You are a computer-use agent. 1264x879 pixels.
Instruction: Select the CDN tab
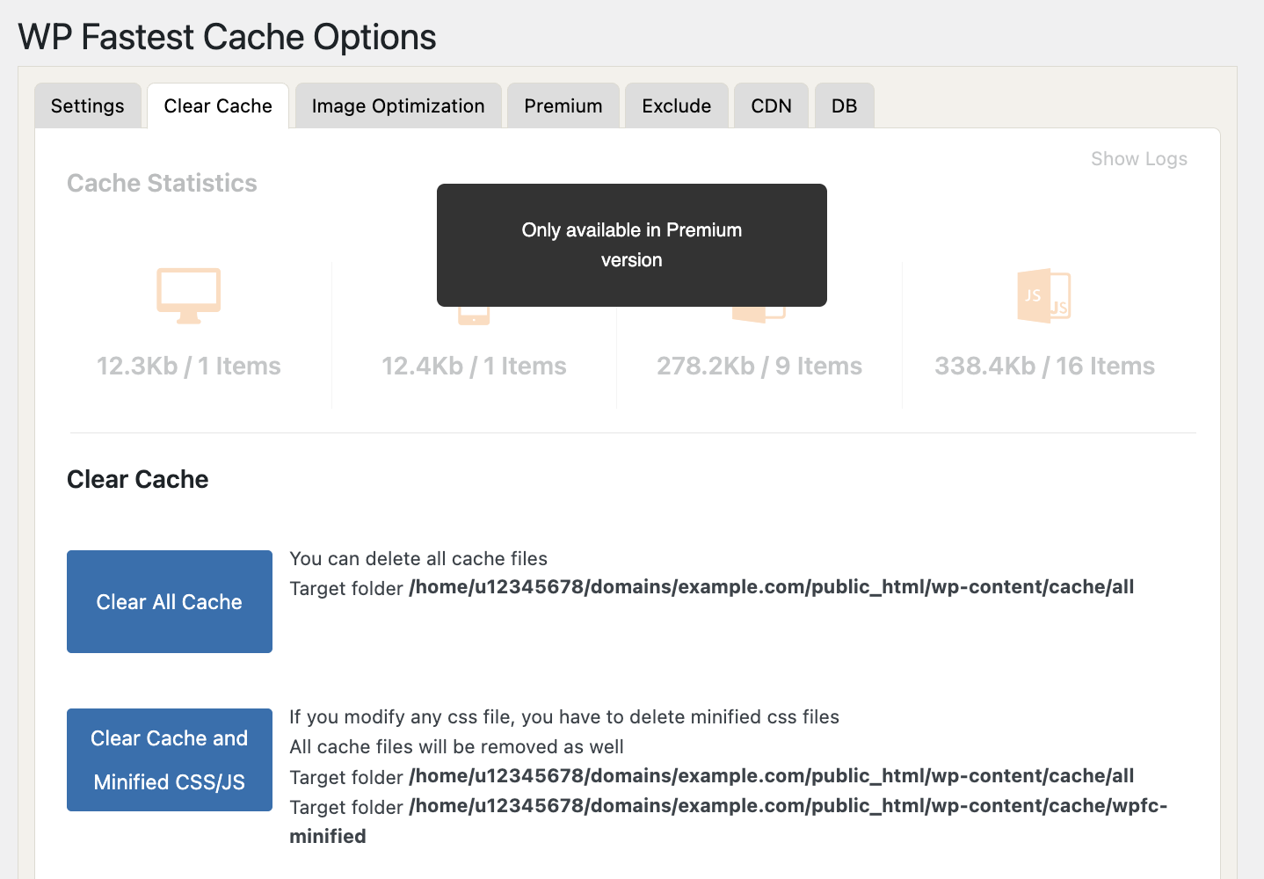(771, 105)
